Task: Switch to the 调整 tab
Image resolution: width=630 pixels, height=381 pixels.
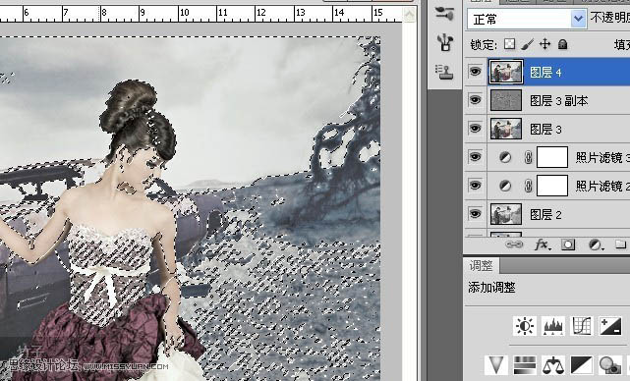Action: [x=481, y=265]
